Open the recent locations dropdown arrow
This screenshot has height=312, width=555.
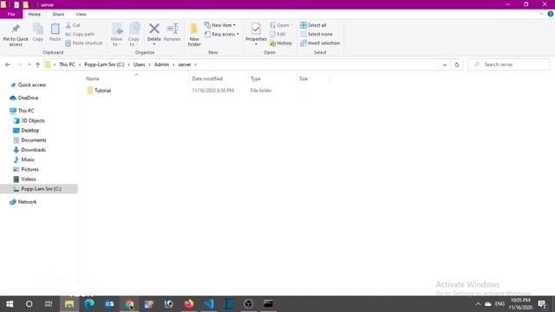click(29, 65)
